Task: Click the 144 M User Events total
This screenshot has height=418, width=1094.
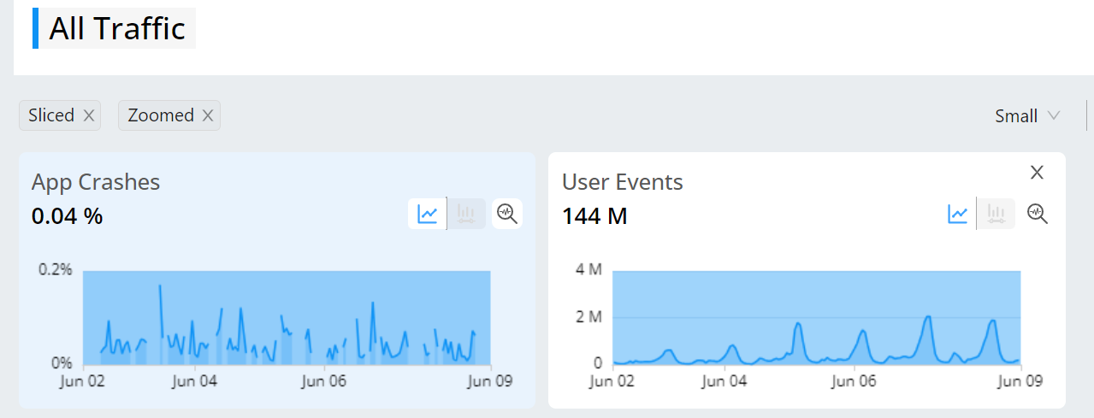Action: (594, 217)
